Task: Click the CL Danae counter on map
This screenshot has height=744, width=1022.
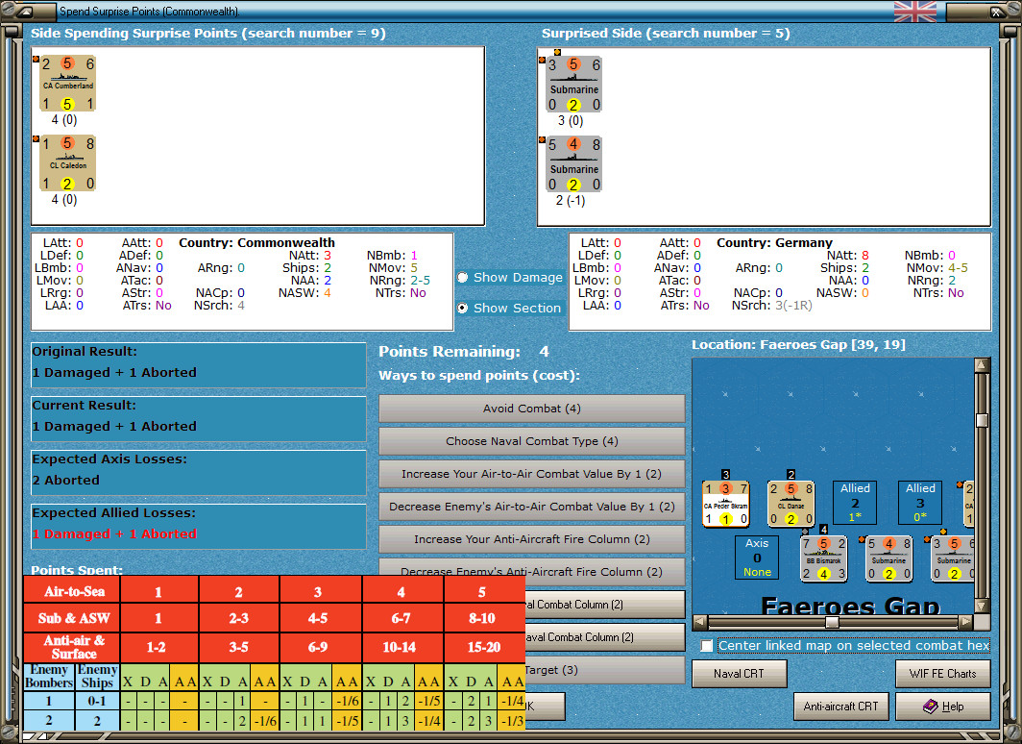Action: (x=791, y=504)
